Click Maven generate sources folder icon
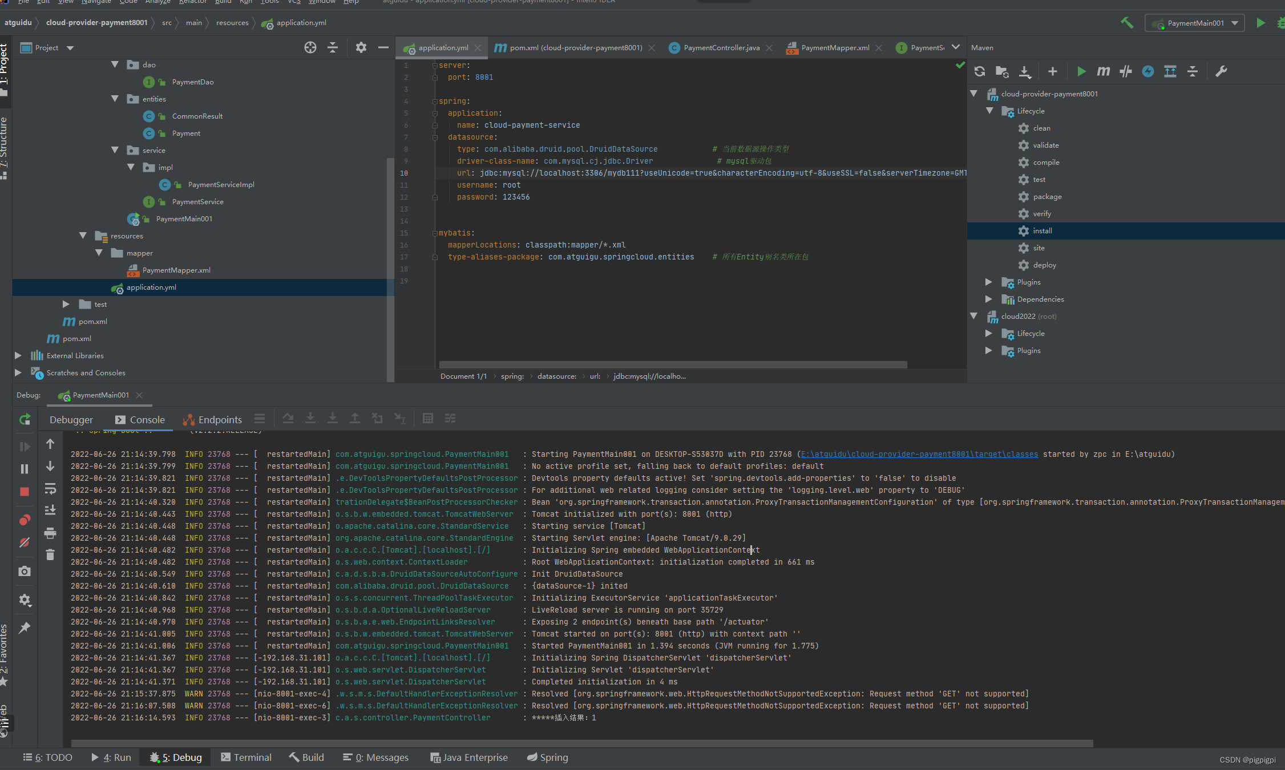 tap(1002, 71)
